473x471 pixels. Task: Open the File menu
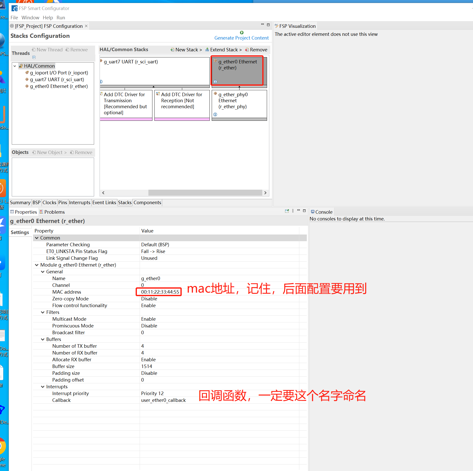(14, 18)
